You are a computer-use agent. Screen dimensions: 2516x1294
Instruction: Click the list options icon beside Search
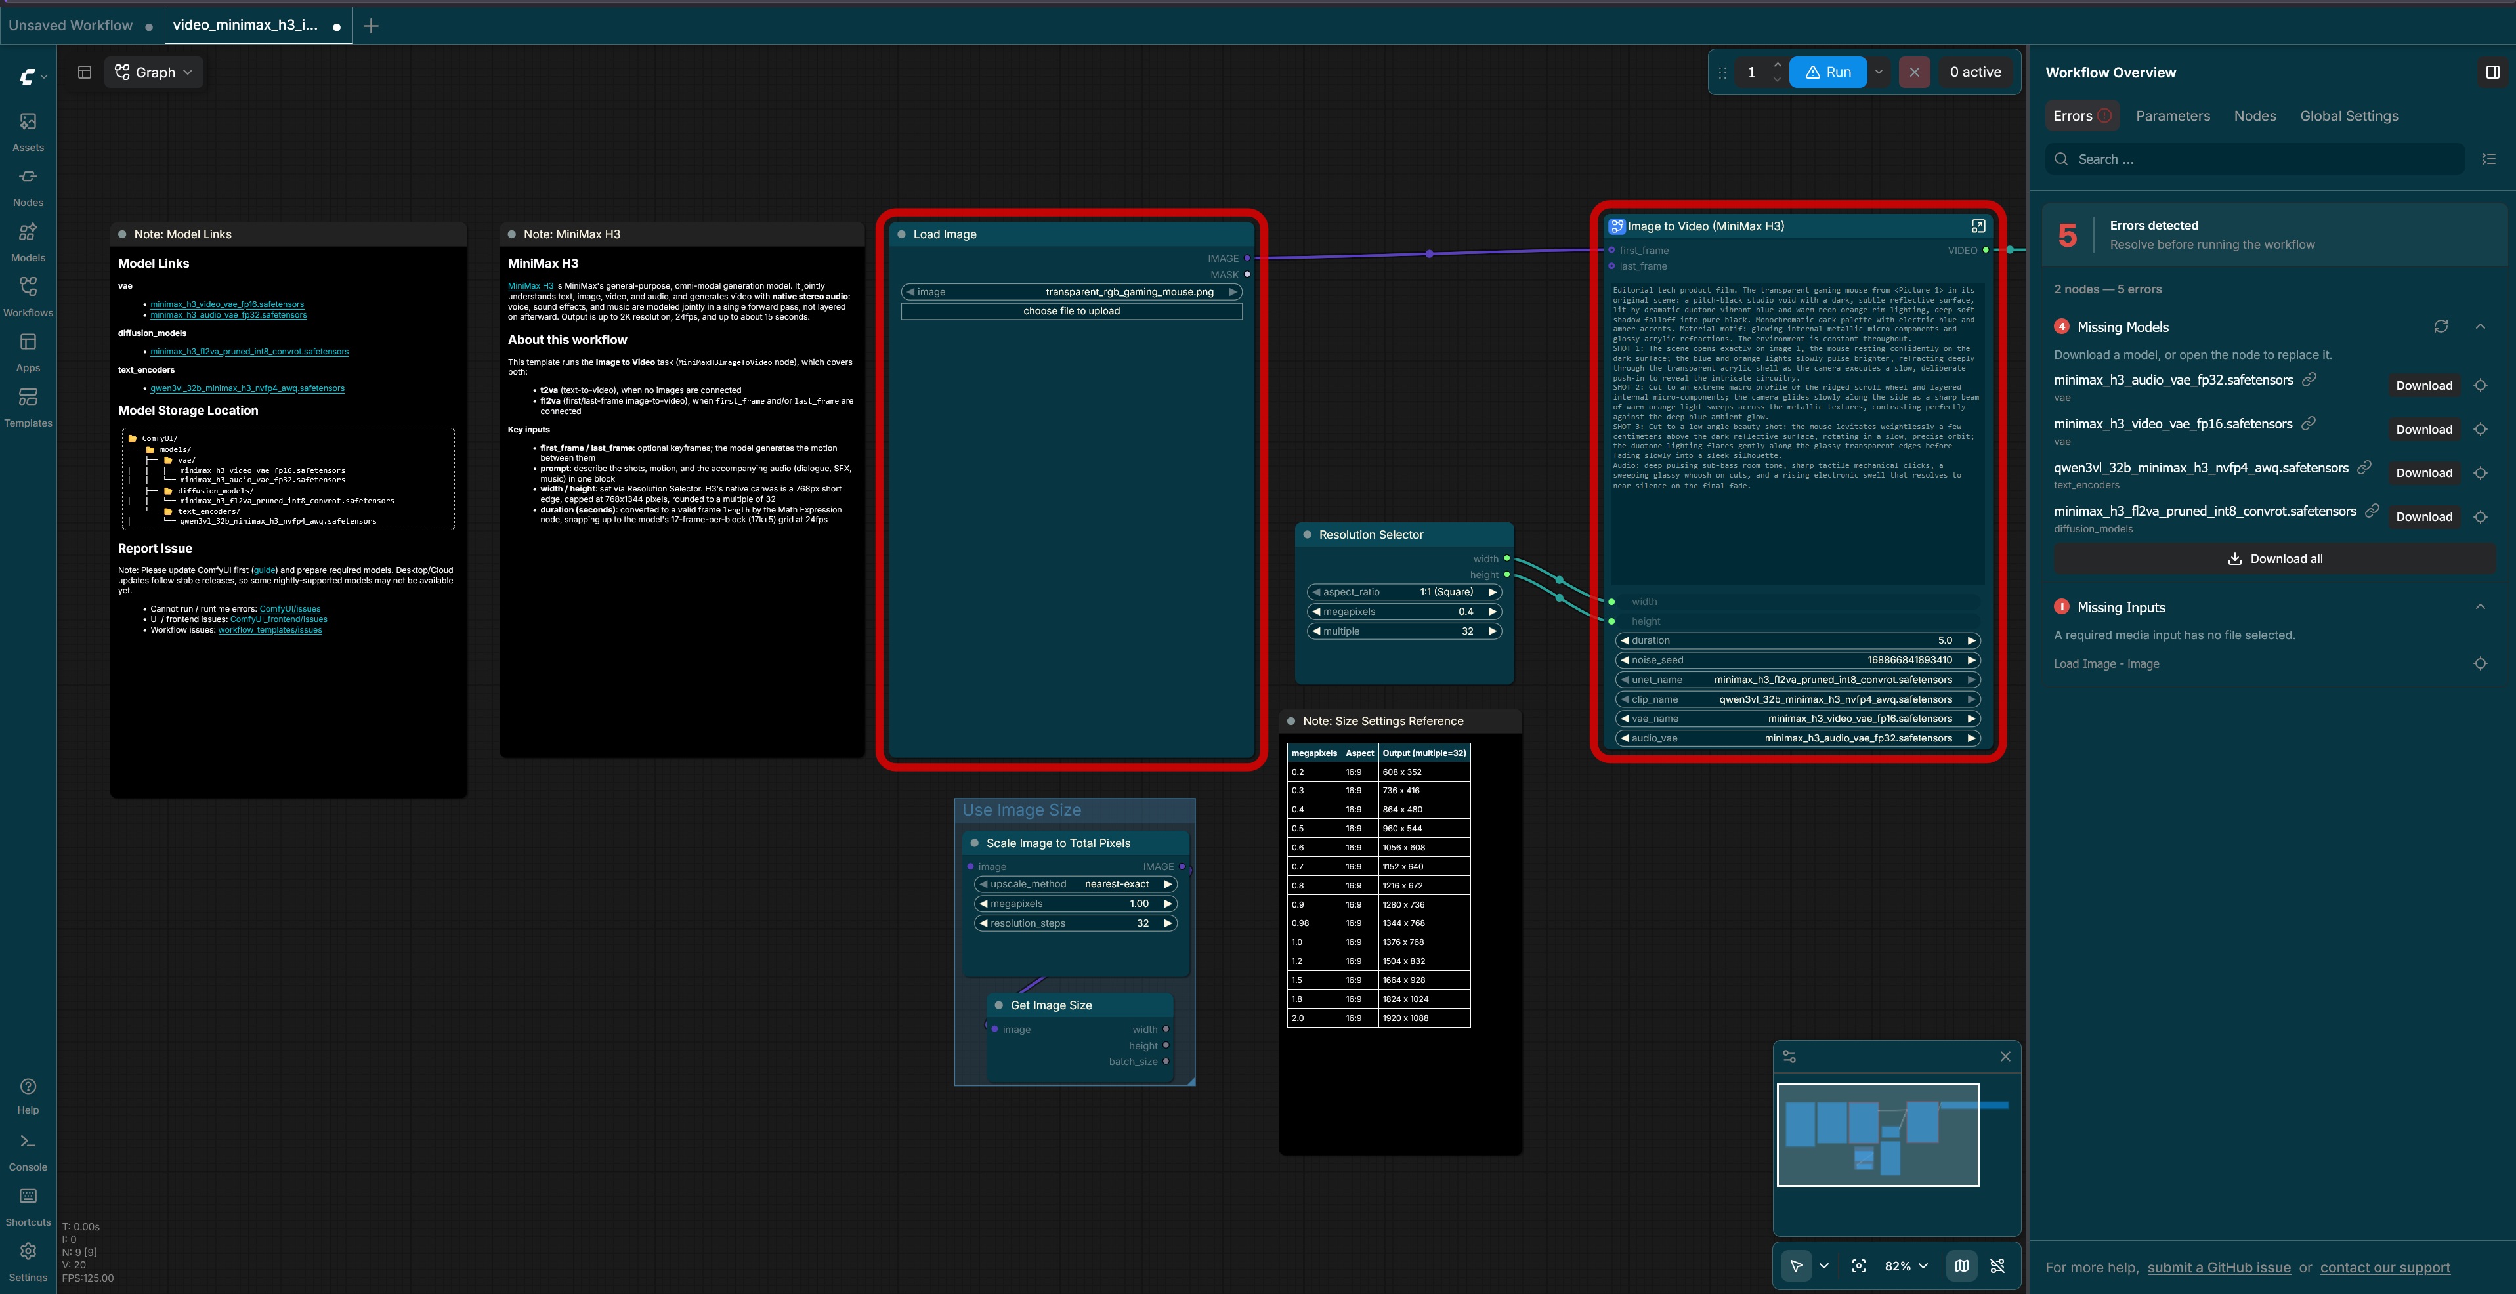coord(2488,159)
